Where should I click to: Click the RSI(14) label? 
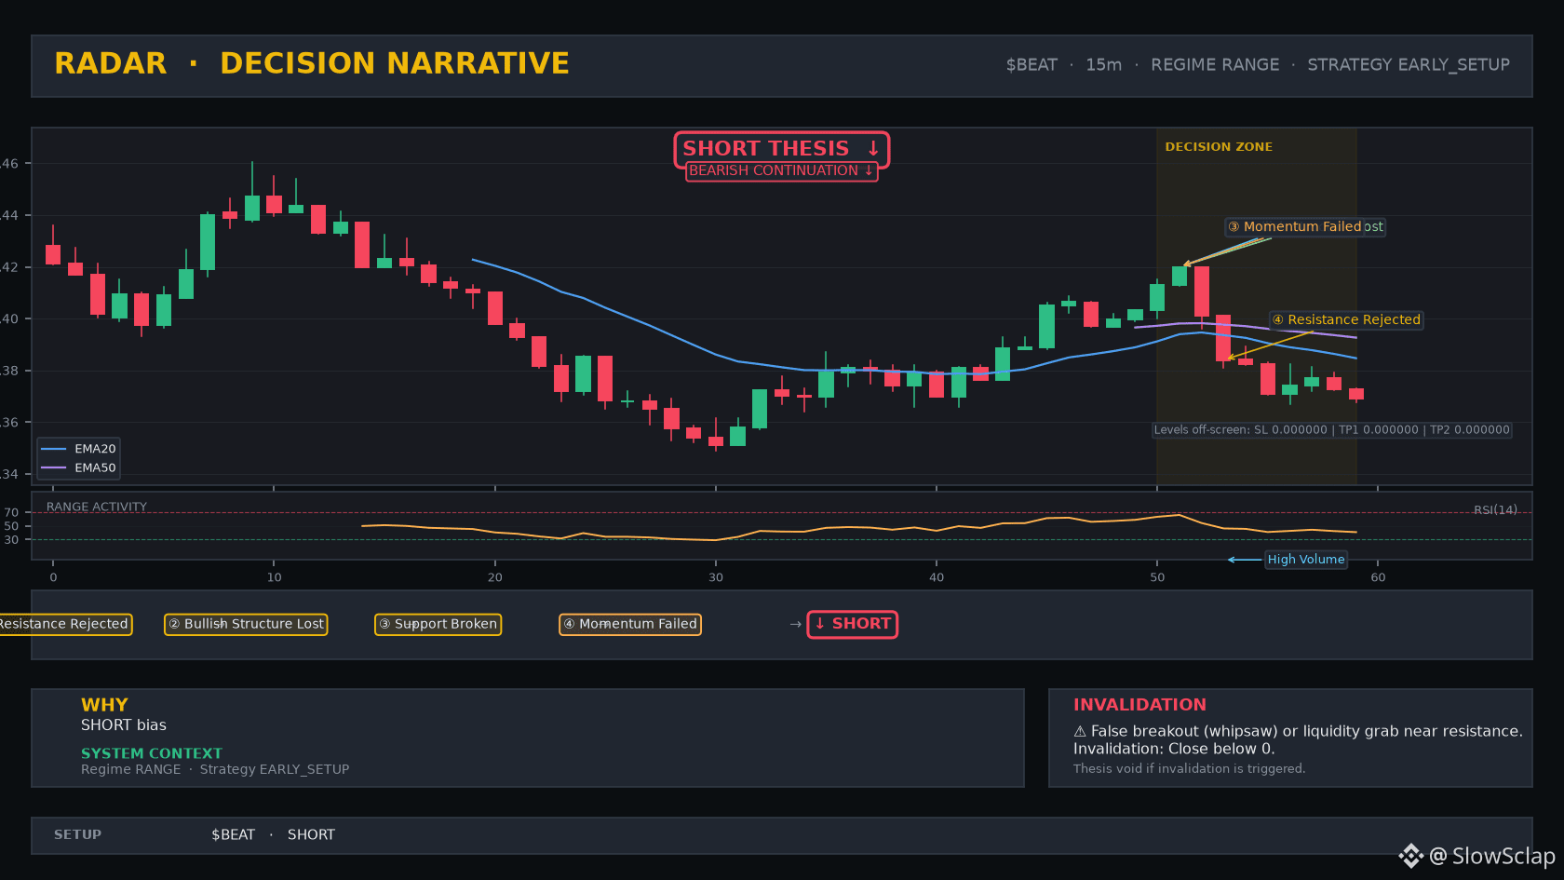[x=1495, y=510]
